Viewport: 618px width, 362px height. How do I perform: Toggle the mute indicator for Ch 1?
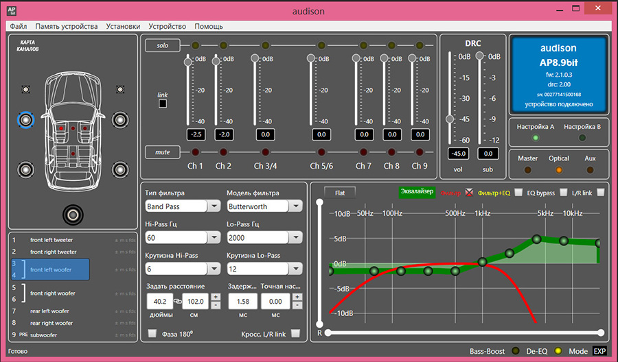(x=195, y=152)
